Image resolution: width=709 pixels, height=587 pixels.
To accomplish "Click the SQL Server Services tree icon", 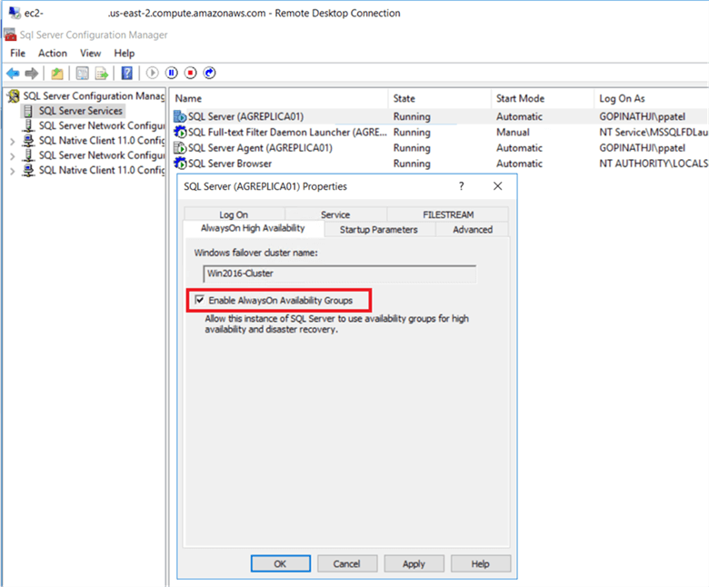I will (28, 111).
